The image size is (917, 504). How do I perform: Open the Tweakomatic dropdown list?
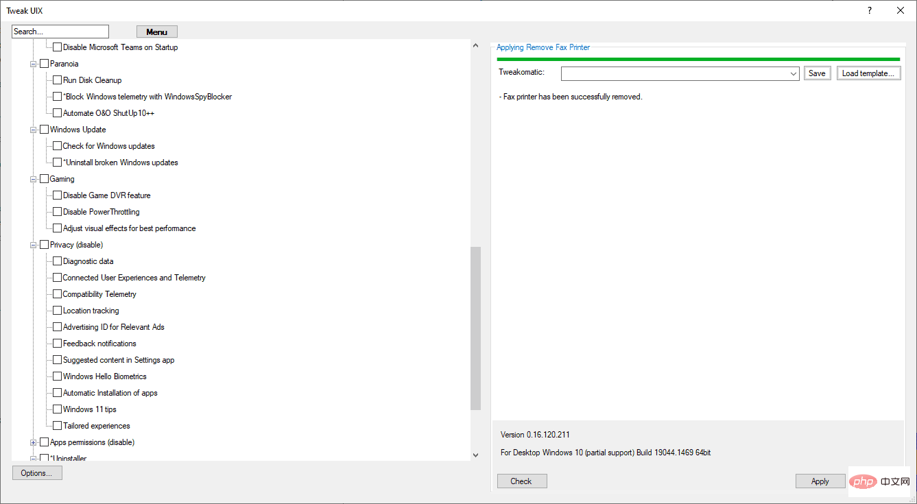[x=793, y=73]
